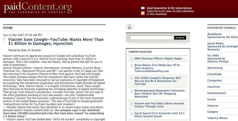Open the Advertising channel
Image resolution: width=238 pixels, height=121 pixels.
[215, 68]
